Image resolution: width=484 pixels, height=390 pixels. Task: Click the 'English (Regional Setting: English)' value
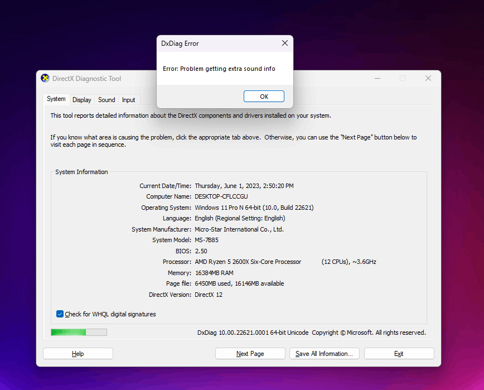tap(240, 218)
